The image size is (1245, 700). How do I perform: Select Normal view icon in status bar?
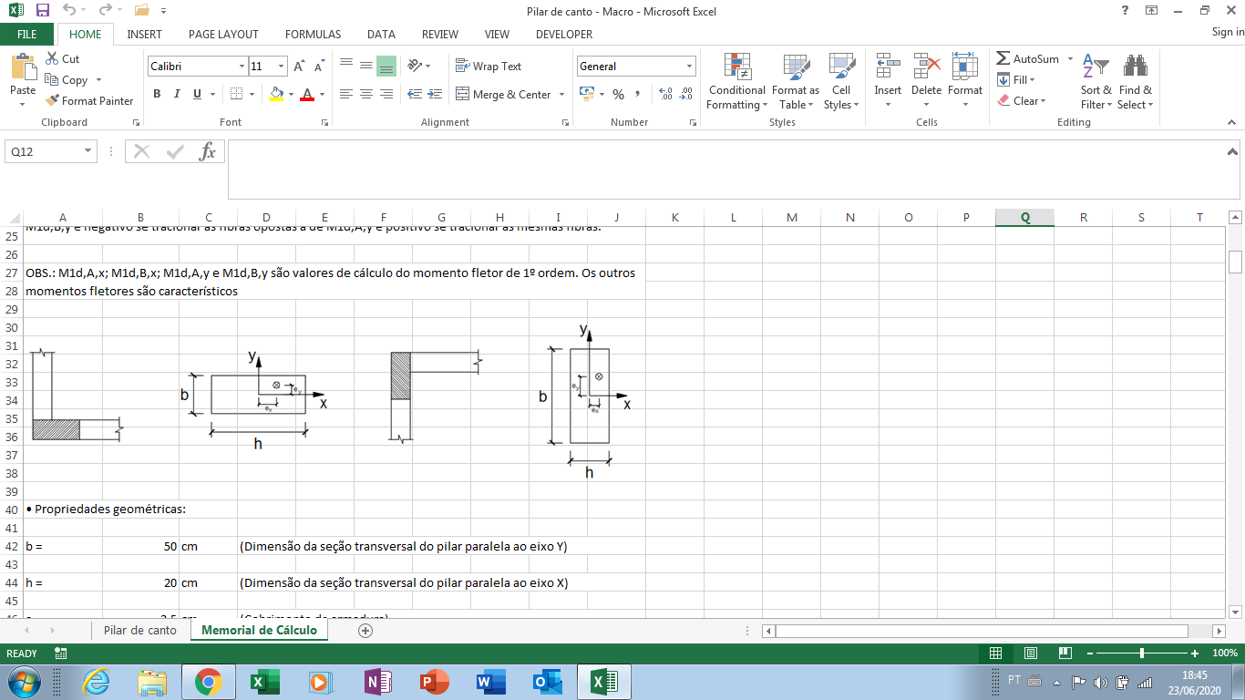(995, 654)
